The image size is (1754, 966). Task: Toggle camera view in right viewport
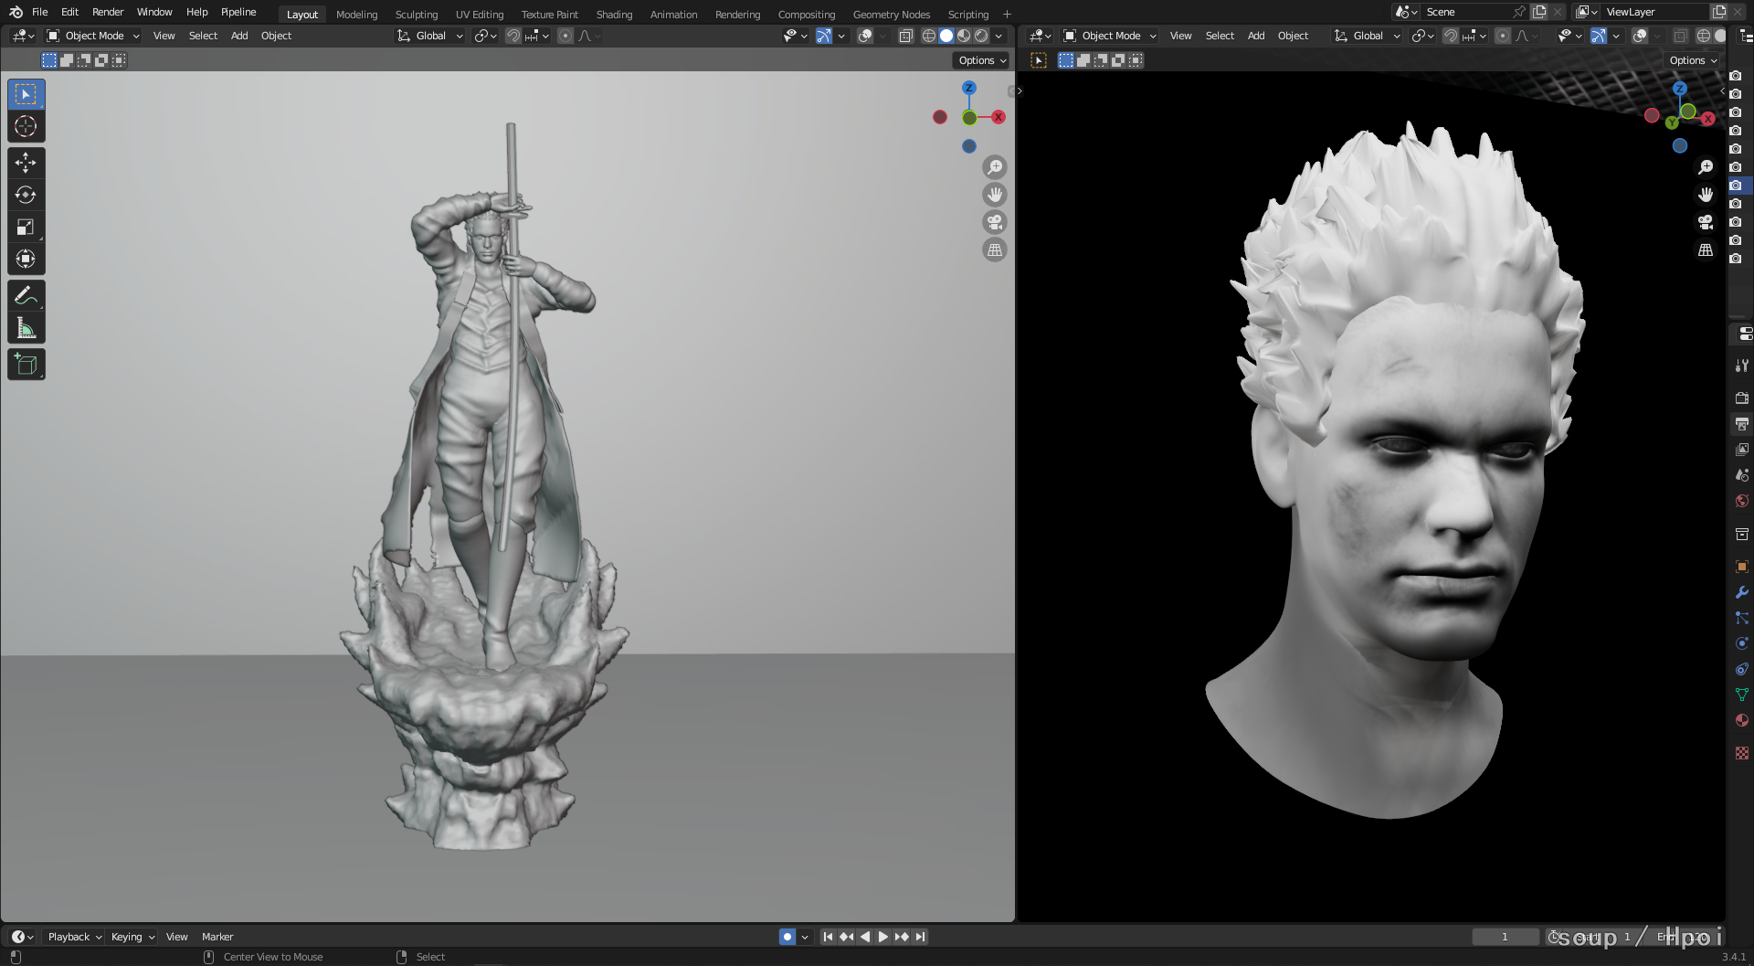(1706, 222)
